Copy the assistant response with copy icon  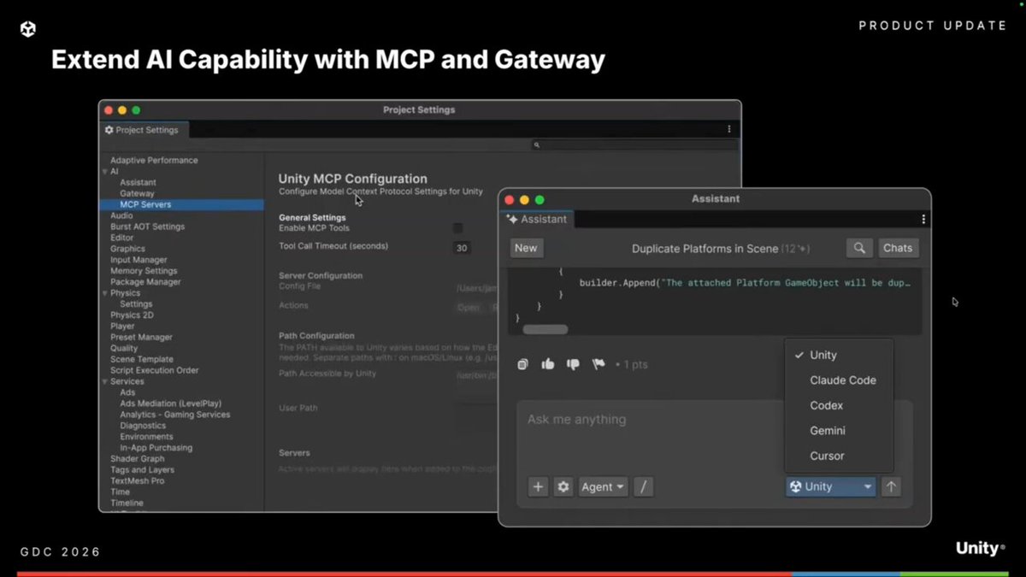(x=522, y=364)
